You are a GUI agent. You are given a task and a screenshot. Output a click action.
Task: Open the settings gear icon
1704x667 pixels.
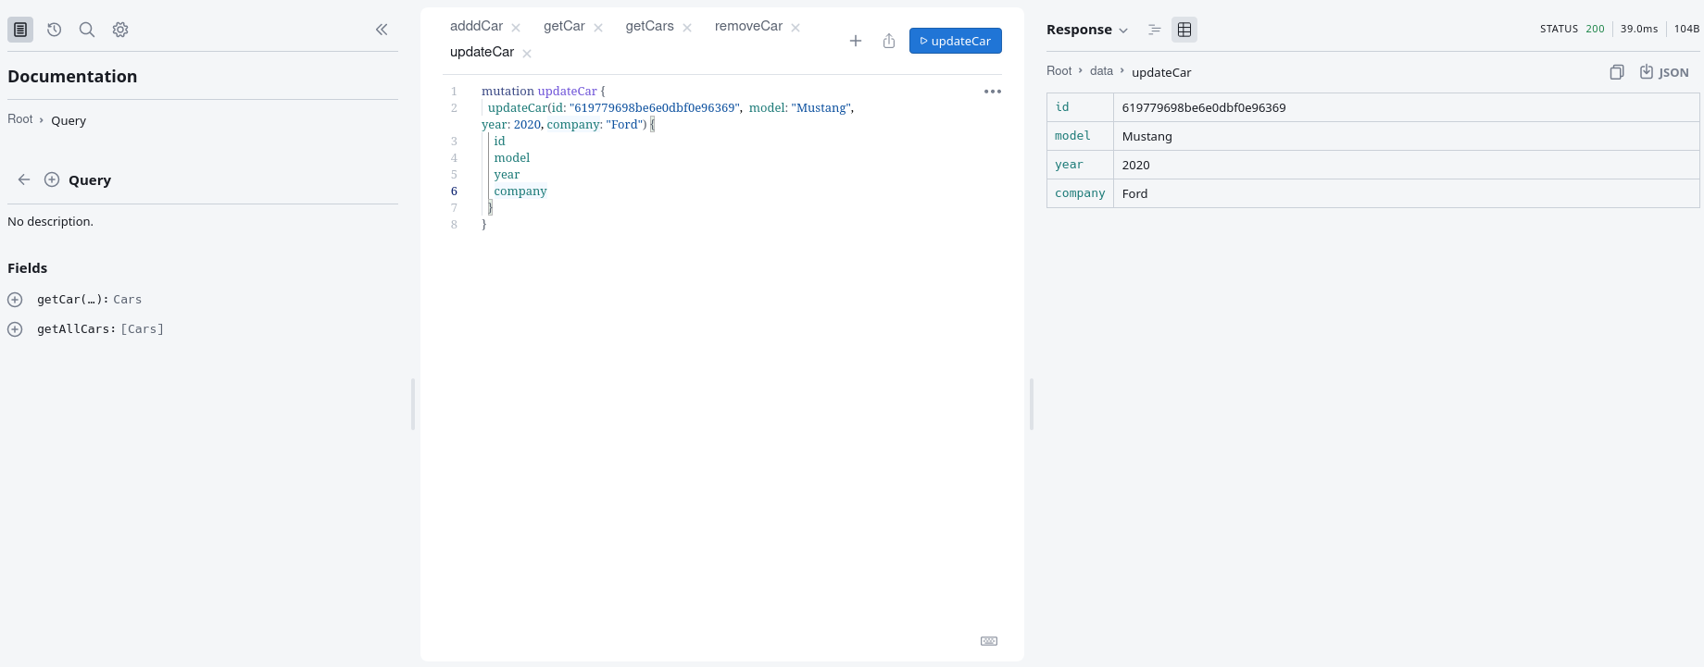pos(120,30)
